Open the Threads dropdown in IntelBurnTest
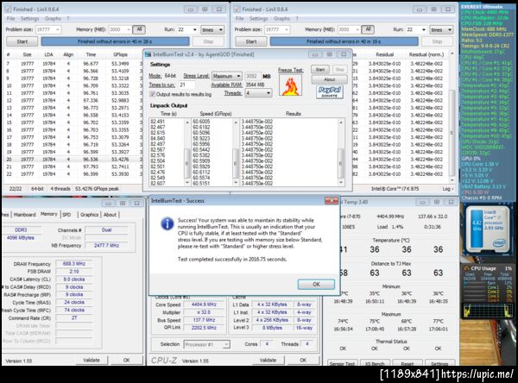Screen dimensions: 518x383 coord(258,93)
